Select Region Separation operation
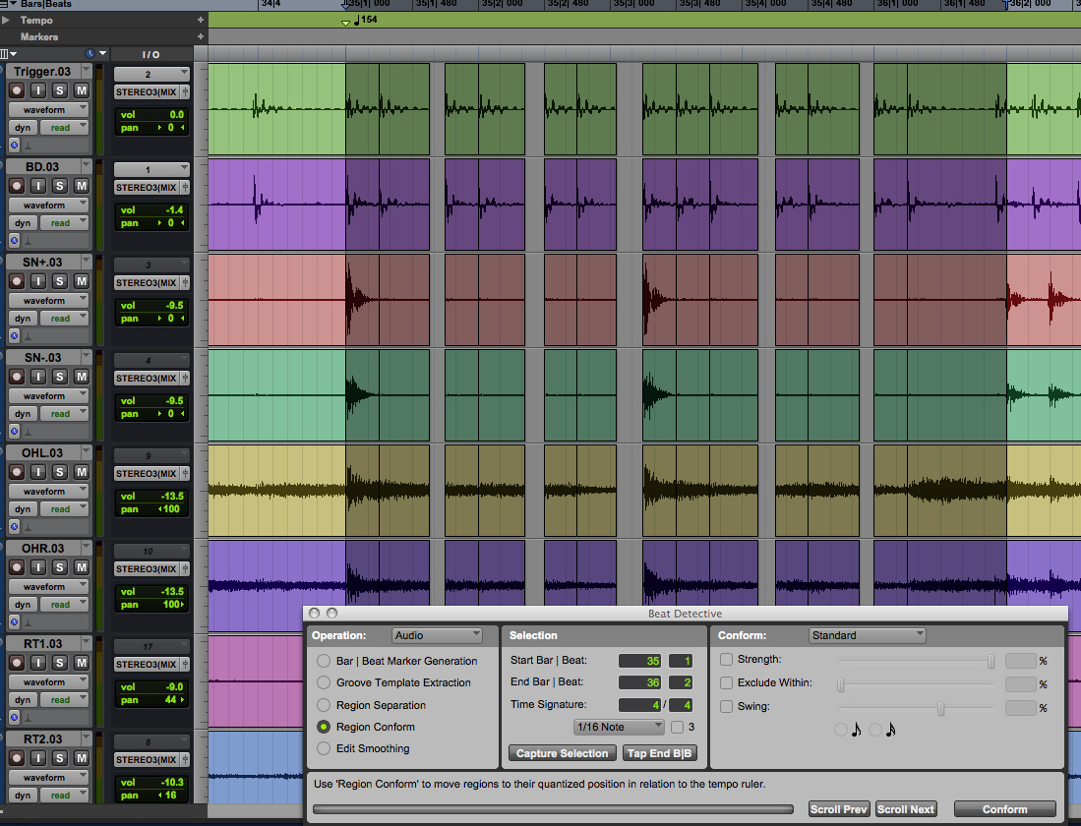1081x826 pixels. [324, 705]
